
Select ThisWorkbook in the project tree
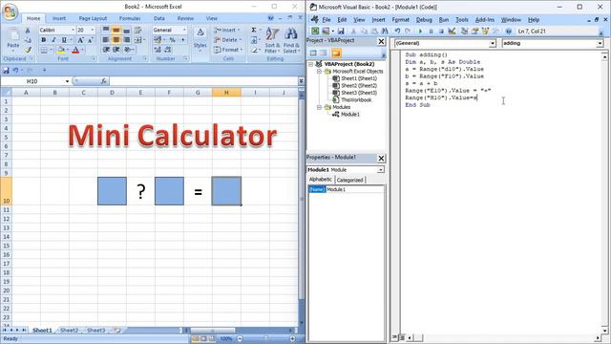(x=356, y=99)
